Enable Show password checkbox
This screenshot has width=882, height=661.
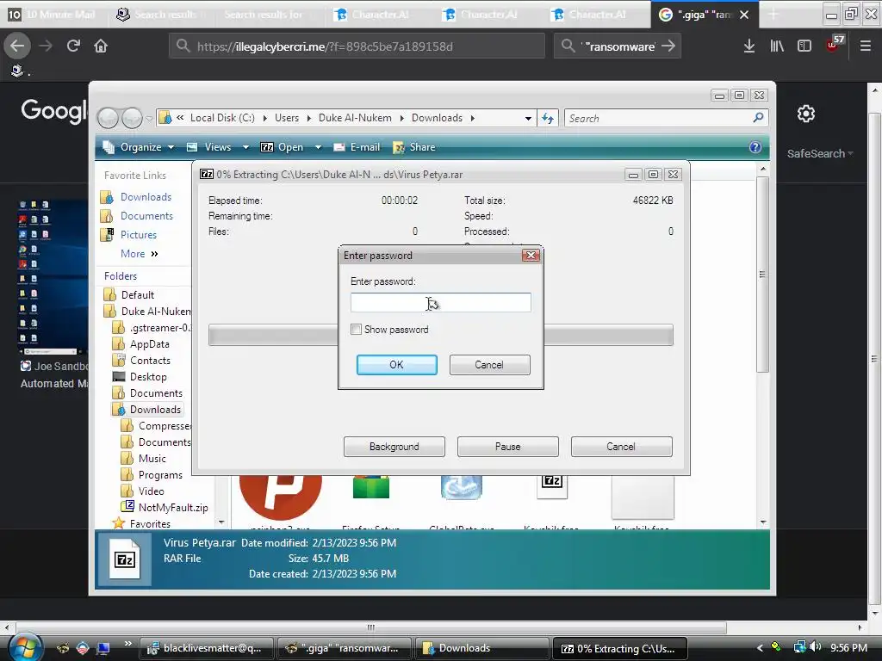(x=356, y=330)
